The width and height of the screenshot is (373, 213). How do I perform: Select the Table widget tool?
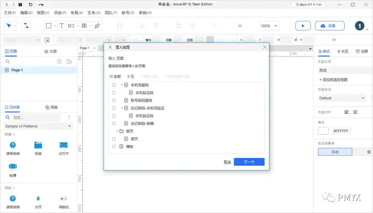(x=84, y=26)
